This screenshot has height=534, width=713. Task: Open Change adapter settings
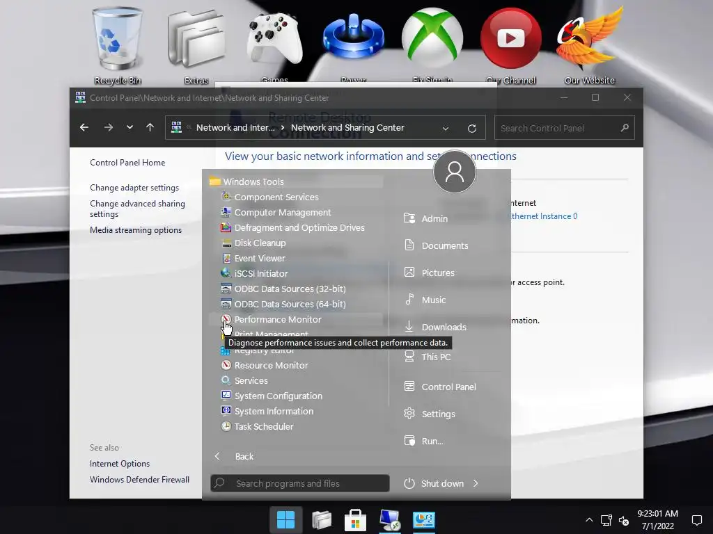[x=134, y=188]
